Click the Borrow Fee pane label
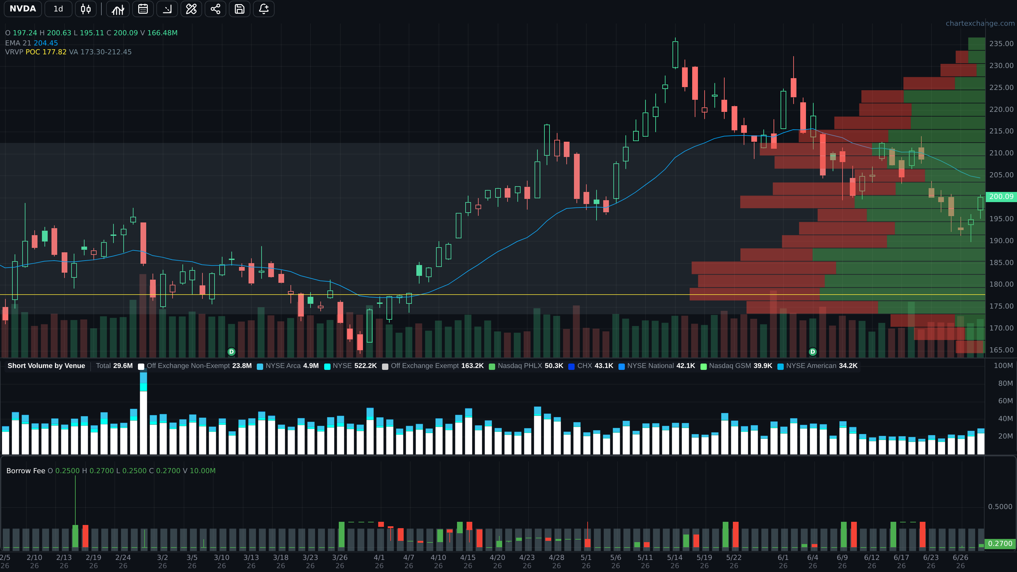The image size is (1017, 572). tap(26, 471)
